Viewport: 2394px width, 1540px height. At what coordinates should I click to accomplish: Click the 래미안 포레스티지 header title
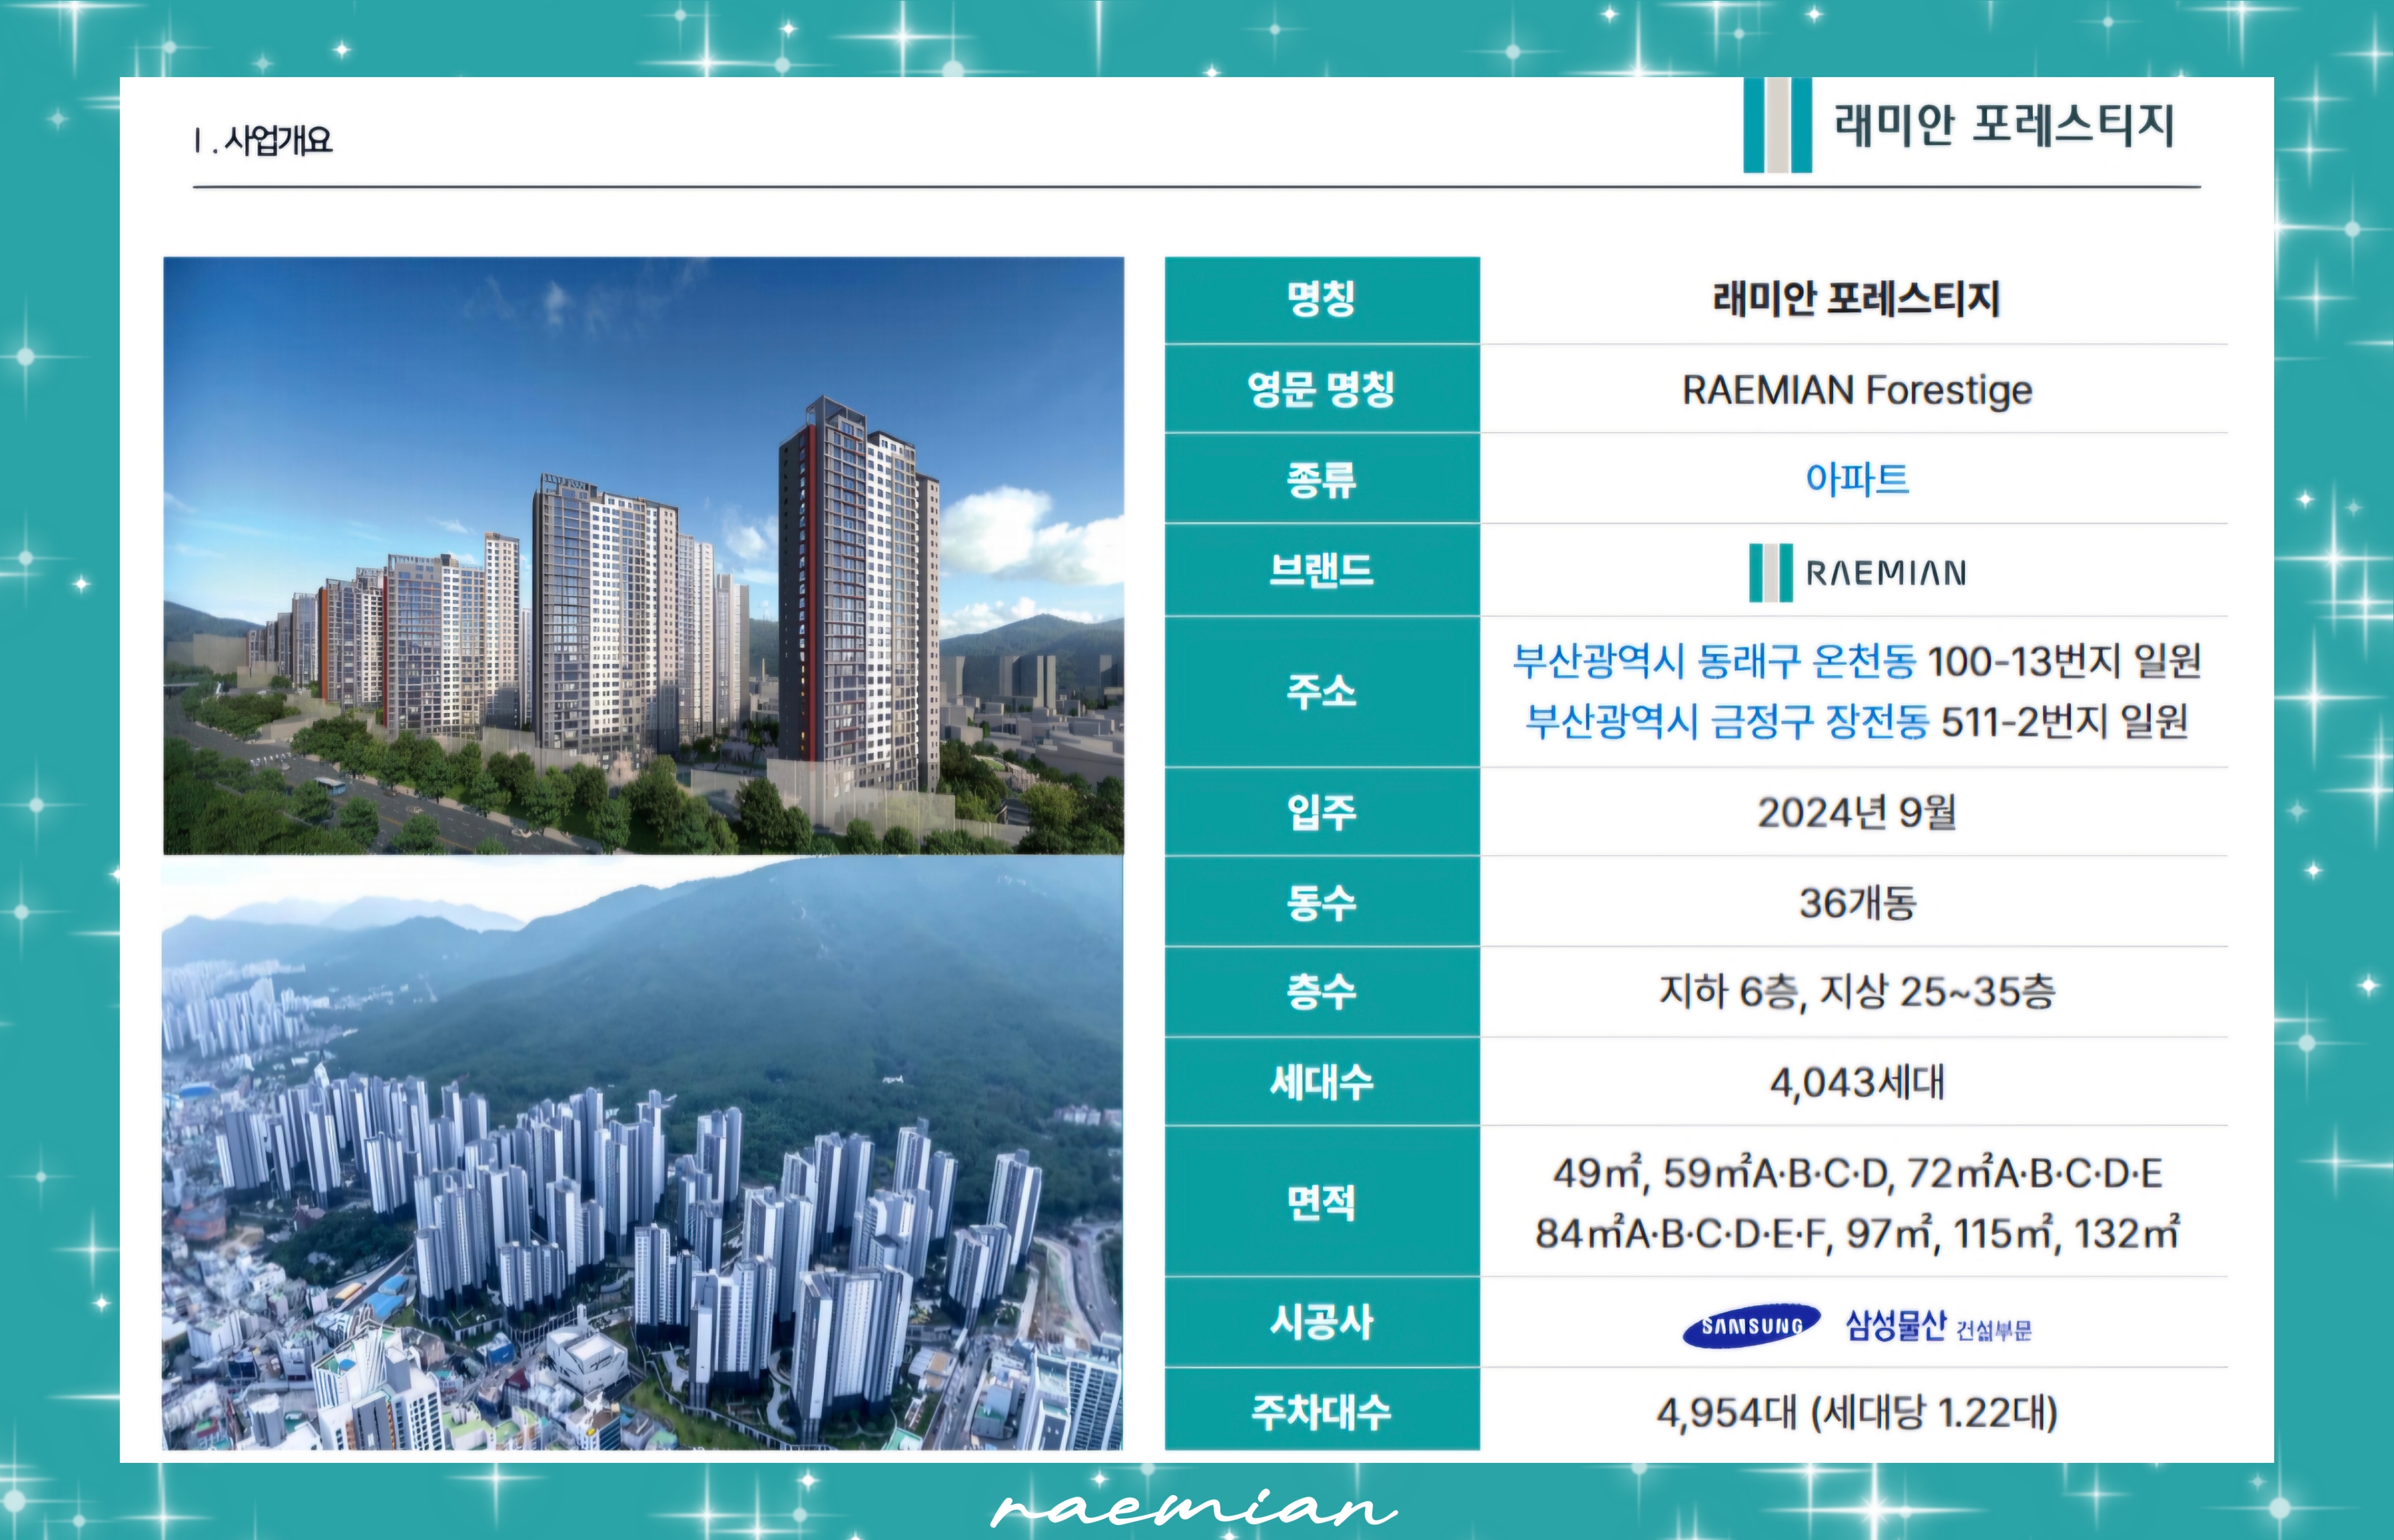pos(2004,126)
